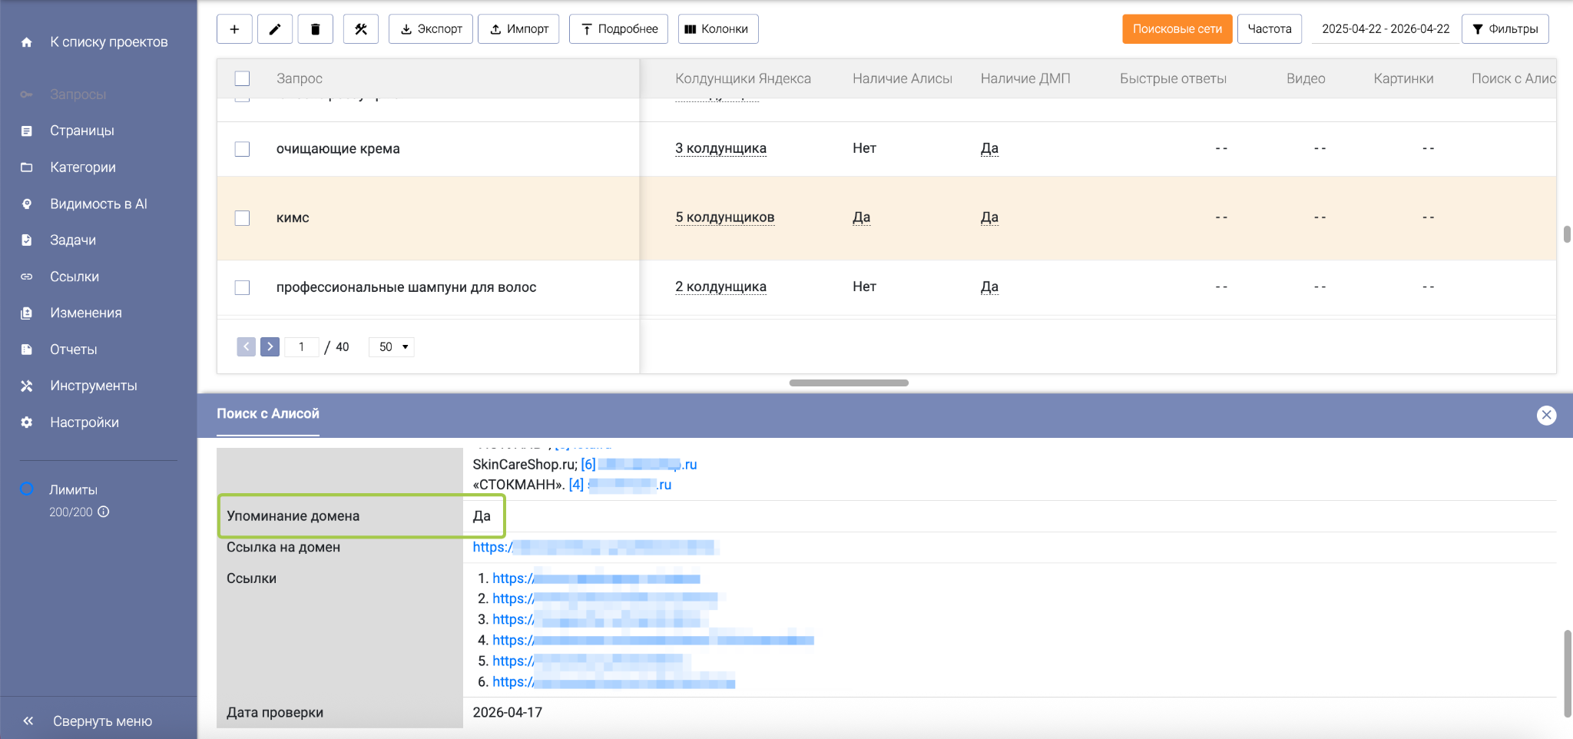The height and width of the screenshot is (739, 1573).
Task: Open the Фильтры filter panel
Action: point(1505,29)
